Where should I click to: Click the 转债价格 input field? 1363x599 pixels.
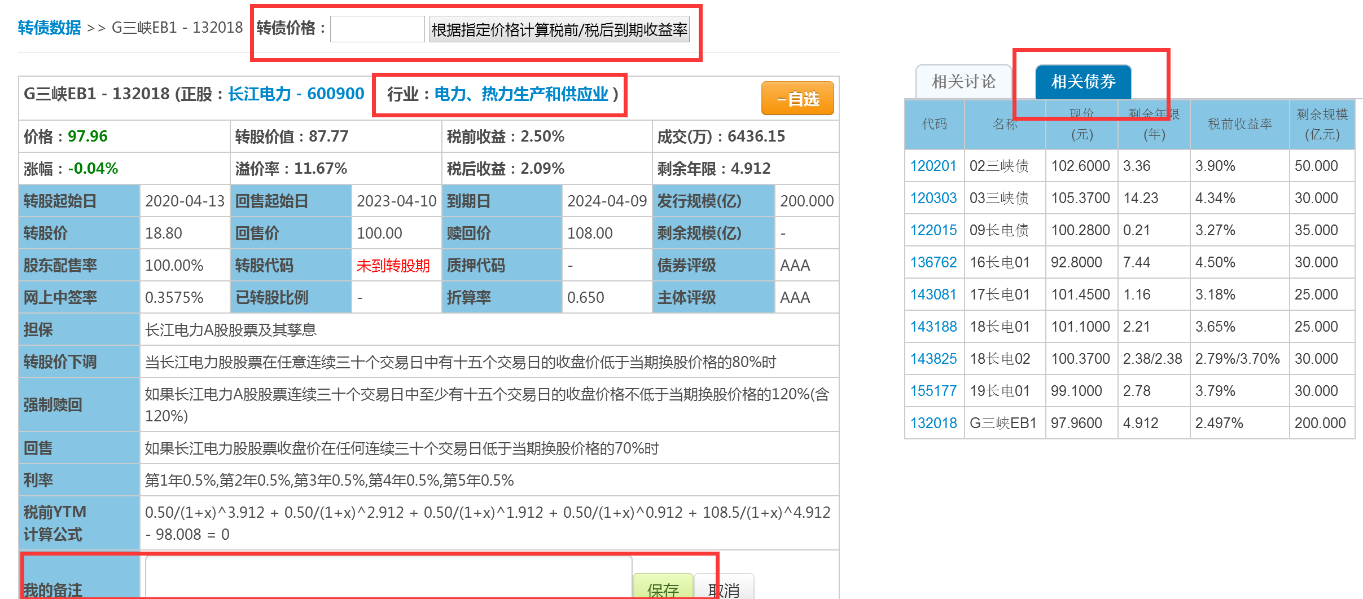(377, 29)
